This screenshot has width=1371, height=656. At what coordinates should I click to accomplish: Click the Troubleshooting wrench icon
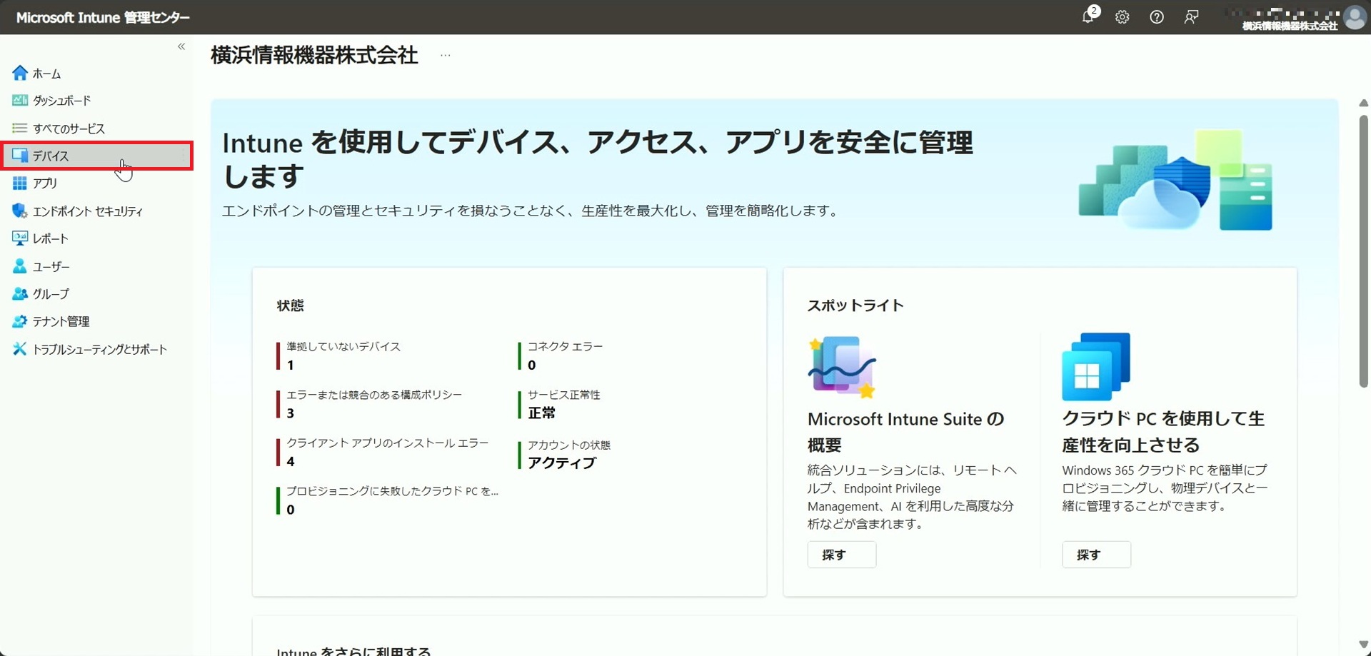tap(20, 349)
